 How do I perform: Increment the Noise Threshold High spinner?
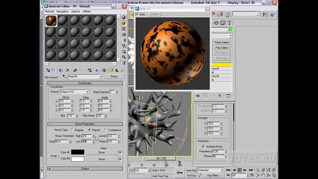tap(93, 135)
